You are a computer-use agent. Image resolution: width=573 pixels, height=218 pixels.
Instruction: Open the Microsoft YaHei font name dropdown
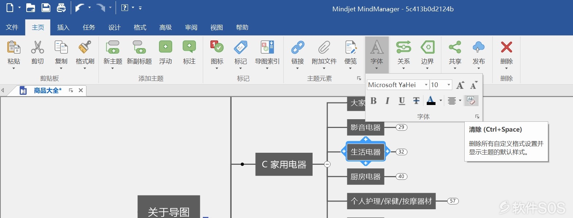(x=426, y=85)
